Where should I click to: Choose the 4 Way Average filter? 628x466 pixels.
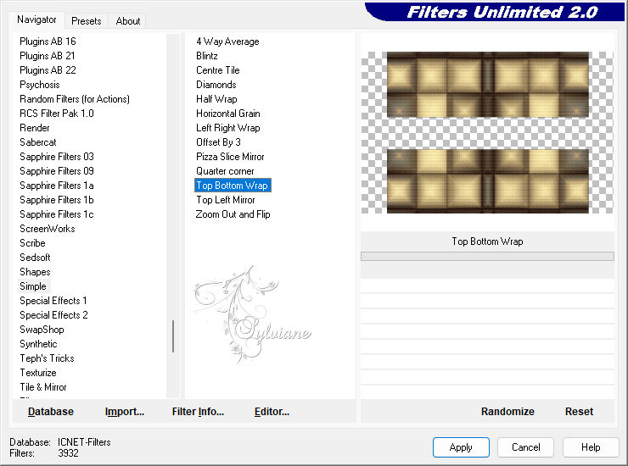[227, 42]
